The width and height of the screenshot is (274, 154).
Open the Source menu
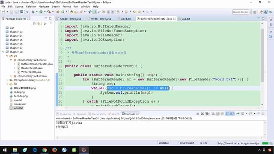(x=19, y=6)
